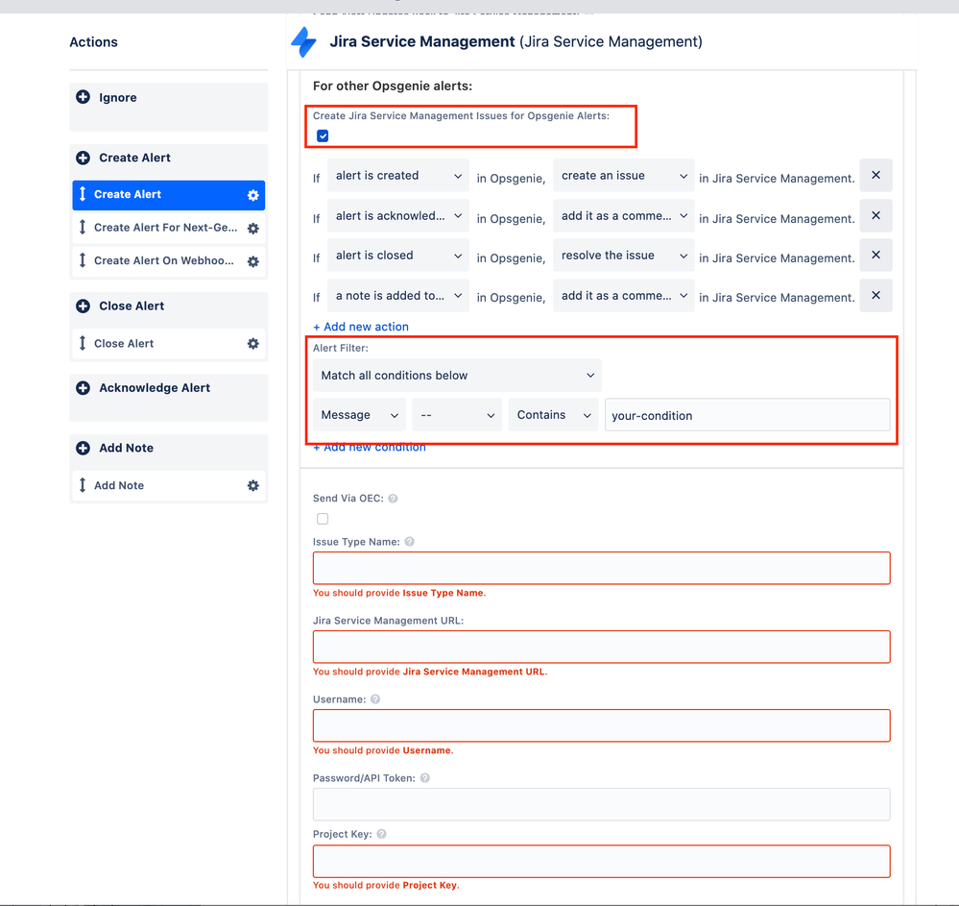The width and height of the screenshot is (959, 906).
Task: Remove the 'alert is created' rule row
Action: click(875, 176)
